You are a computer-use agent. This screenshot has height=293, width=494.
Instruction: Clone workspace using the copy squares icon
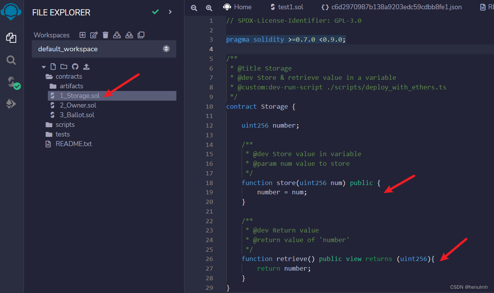tap(141, 35)
